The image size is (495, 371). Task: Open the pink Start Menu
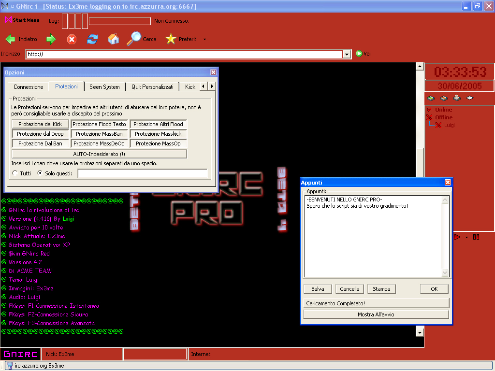point(22,20)
